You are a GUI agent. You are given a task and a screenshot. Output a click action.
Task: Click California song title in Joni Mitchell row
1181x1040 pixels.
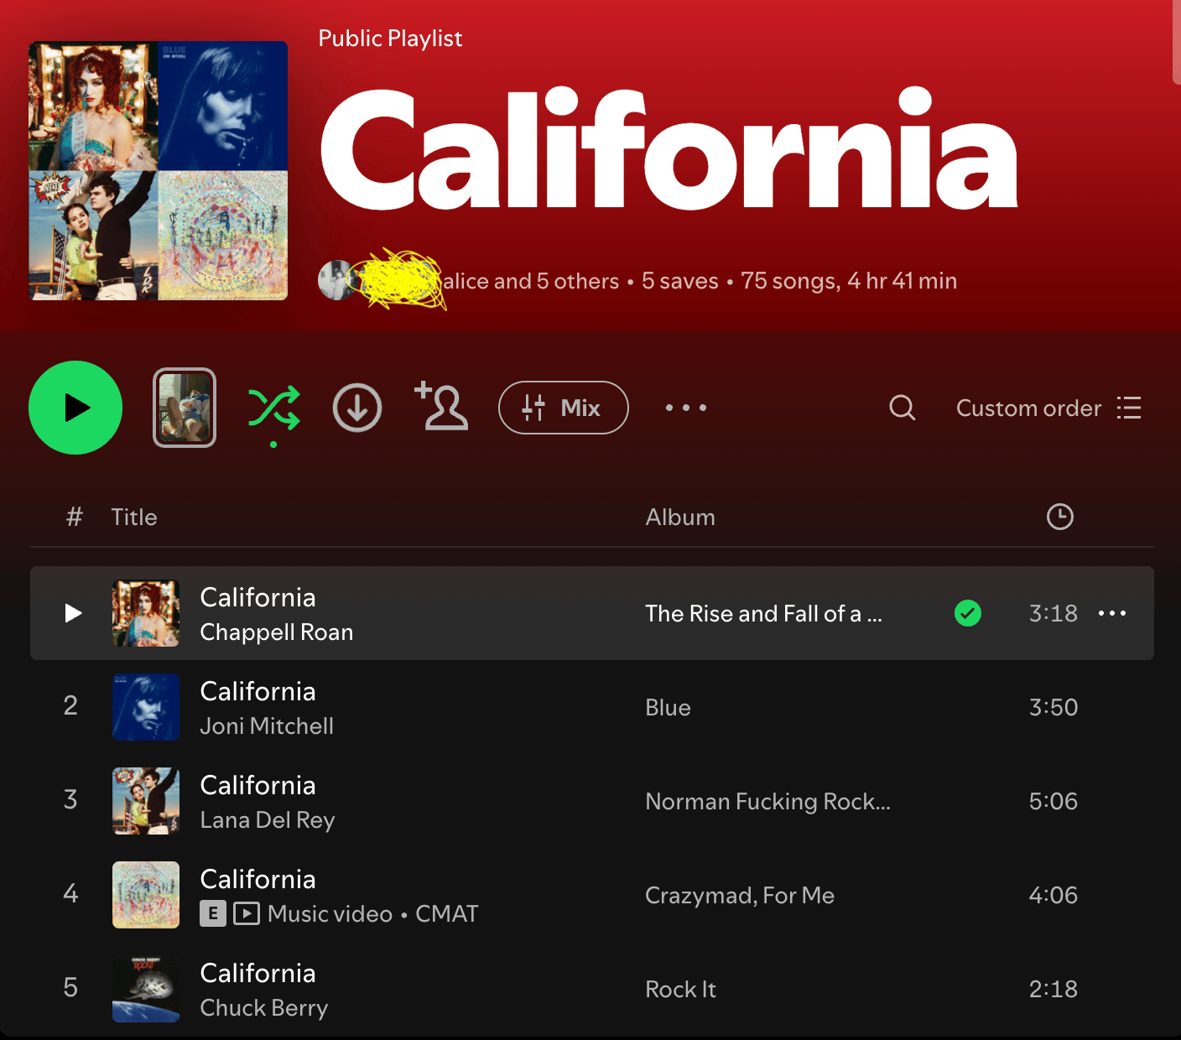258,692
